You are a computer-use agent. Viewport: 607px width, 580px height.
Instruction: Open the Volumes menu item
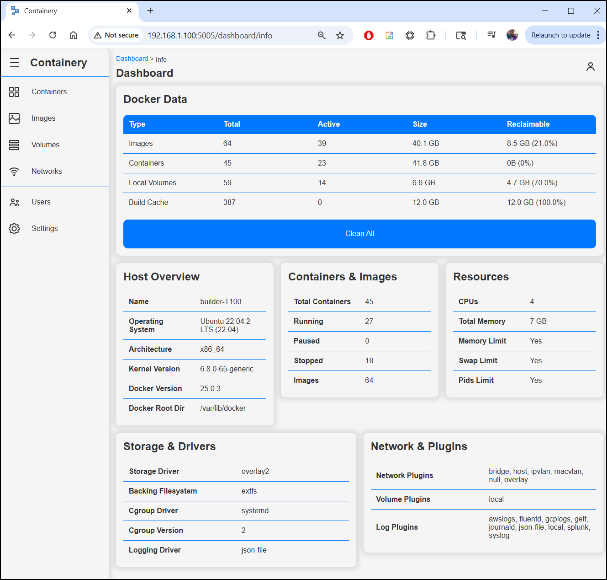(45, 145)
